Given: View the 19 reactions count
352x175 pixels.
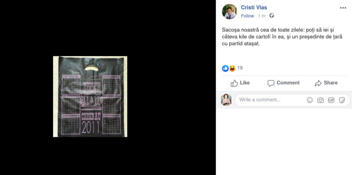Looking at the screenshot, I should 240,68.
